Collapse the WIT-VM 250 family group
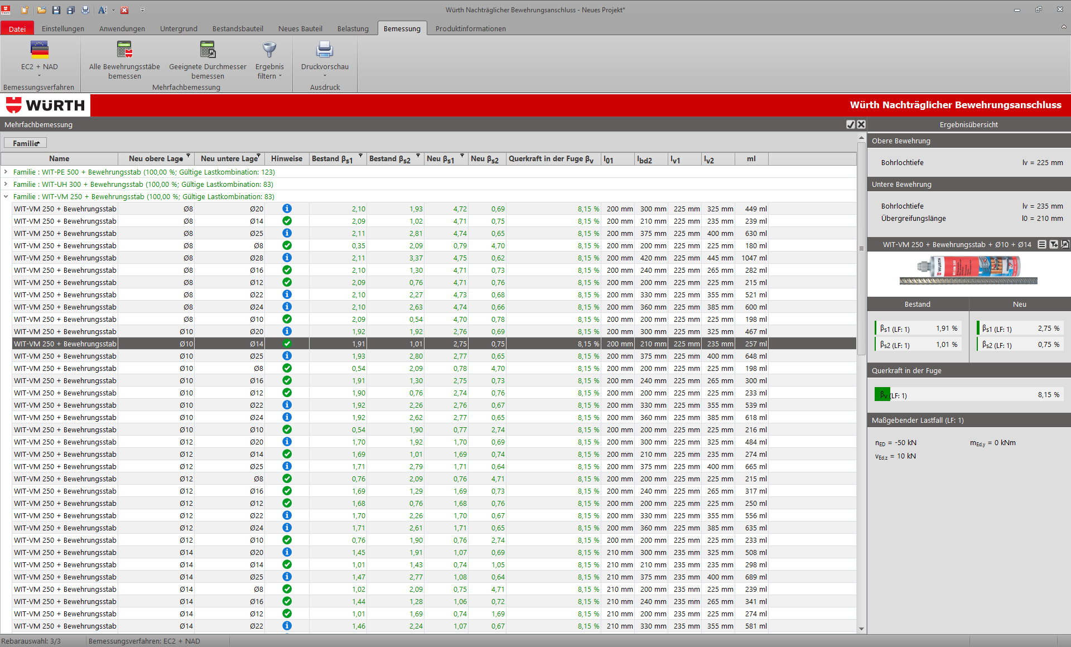Image resolution: width=1071 pixels, height=647 pixels. (x=6, y=196)
